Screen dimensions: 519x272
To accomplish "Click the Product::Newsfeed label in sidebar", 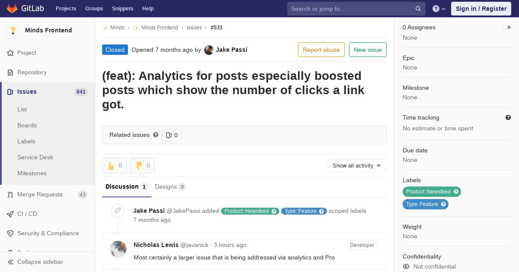I will pos(432,192).
